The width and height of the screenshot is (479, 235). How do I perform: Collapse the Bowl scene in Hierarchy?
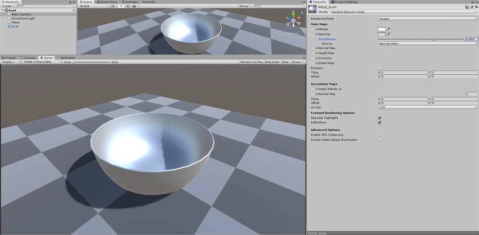click(3, 10)
